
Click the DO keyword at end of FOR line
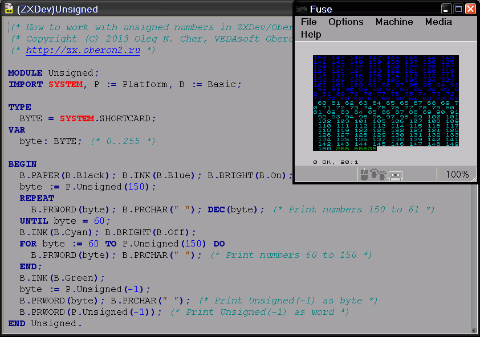coord(219,244)
